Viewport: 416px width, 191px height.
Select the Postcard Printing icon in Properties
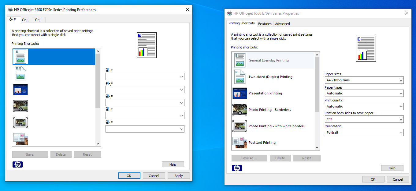point(240,143)
